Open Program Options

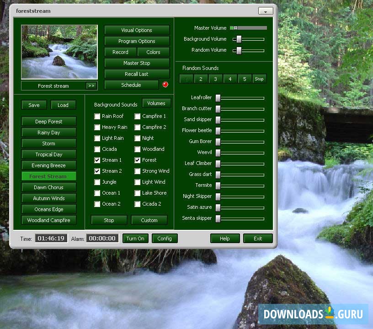coord(137,41)
